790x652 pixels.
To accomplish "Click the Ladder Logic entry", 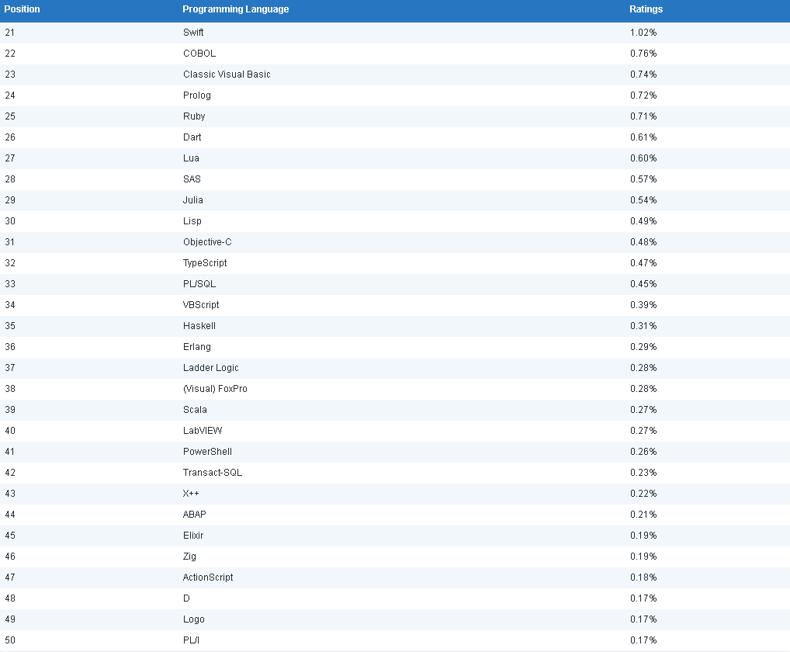I will [211, 368].
